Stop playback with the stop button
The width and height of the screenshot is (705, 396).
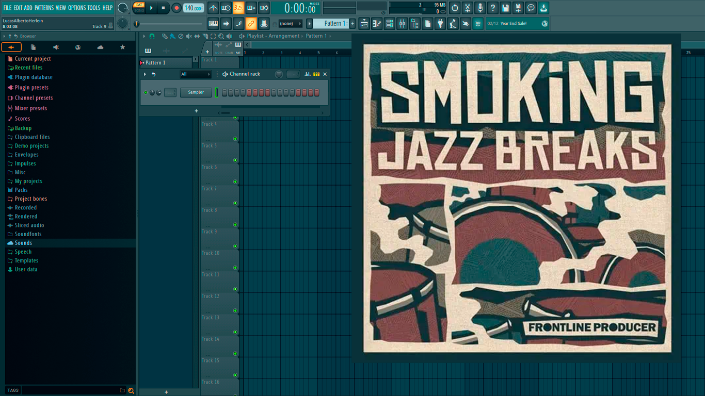pyautogui.click(x=163, y=8)
